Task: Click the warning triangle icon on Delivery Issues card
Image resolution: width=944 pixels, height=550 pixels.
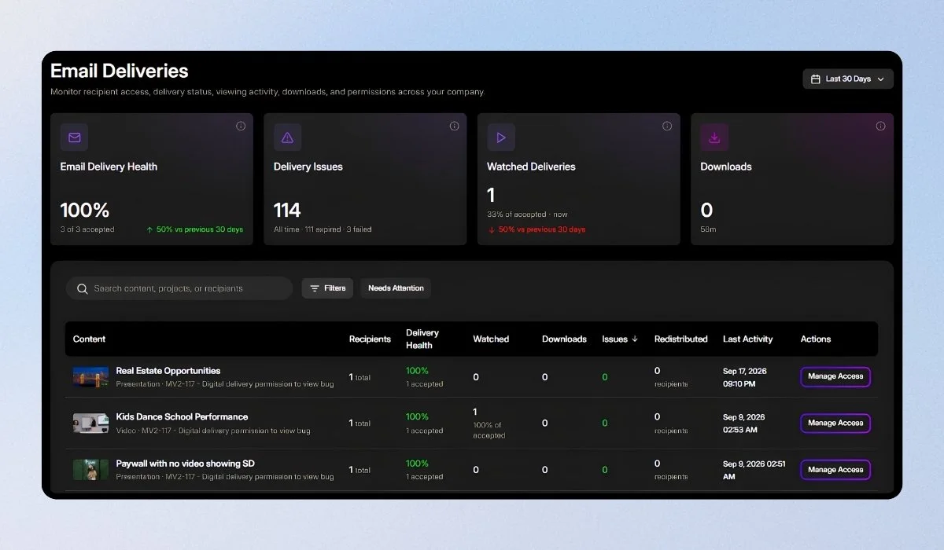Action: (x=287, y=137)
